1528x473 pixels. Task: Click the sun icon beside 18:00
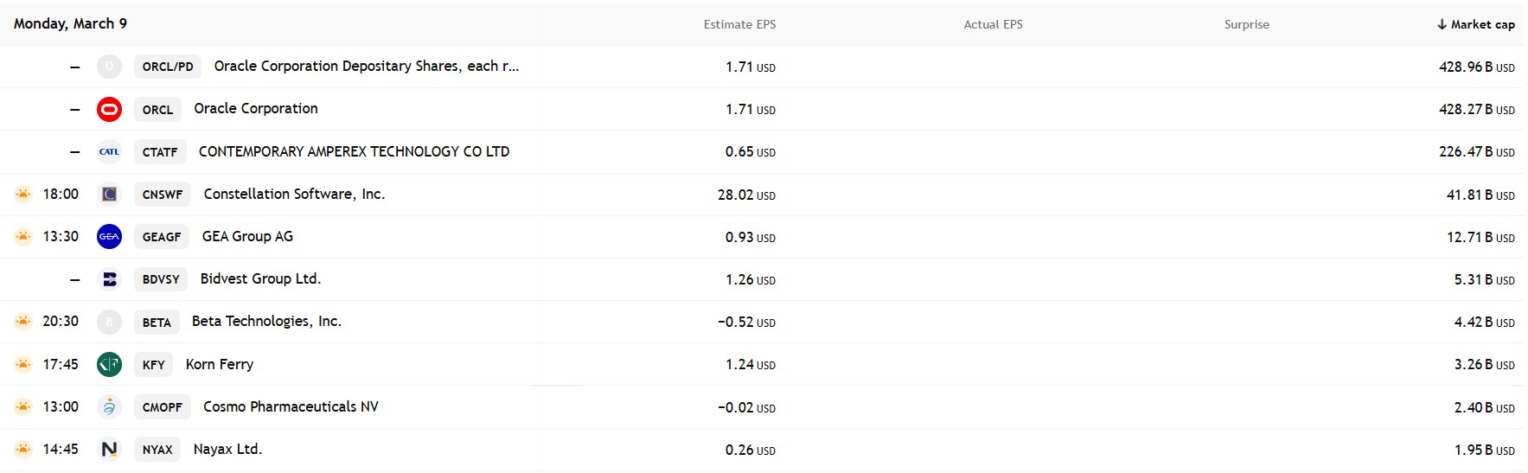23,195
